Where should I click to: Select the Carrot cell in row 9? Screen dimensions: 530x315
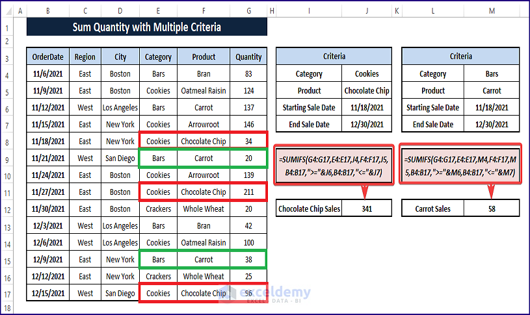pyautogui.click(x=204, y=158)
